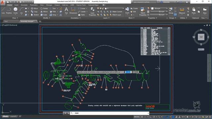Select the Circle tool
212x119 pixels.
[16, 11]
